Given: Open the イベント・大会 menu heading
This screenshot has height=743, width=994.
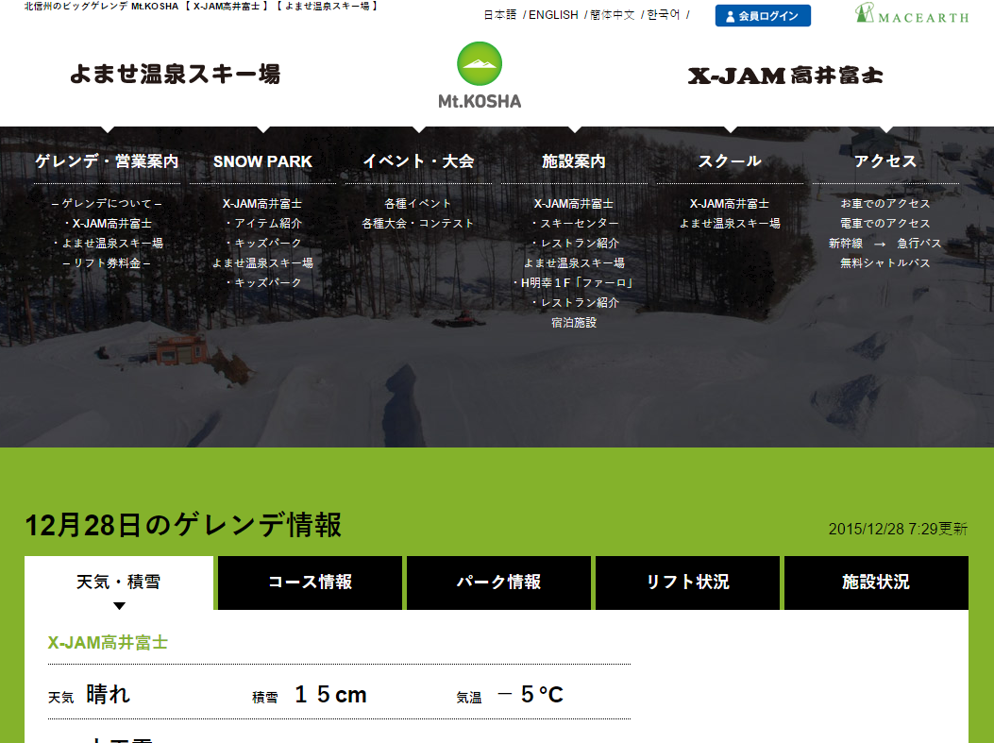Looking at the screenshot, I should pos(418,161).
